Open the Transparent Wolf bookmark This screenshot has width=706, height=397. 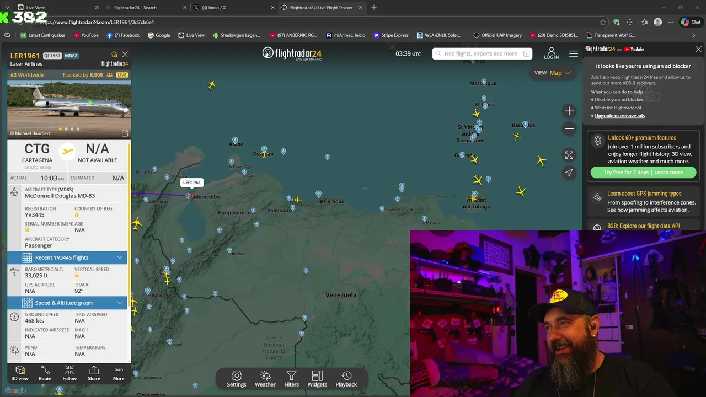[610, 35]
